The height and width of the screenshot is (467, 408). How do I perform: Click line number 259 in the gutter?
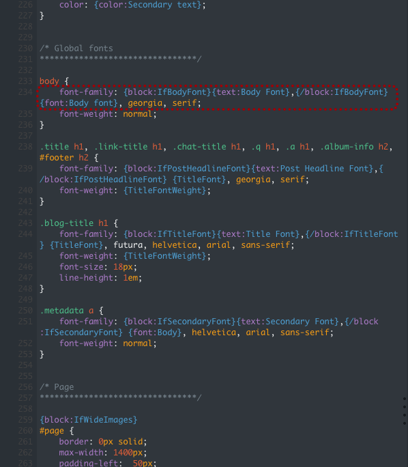25,419
